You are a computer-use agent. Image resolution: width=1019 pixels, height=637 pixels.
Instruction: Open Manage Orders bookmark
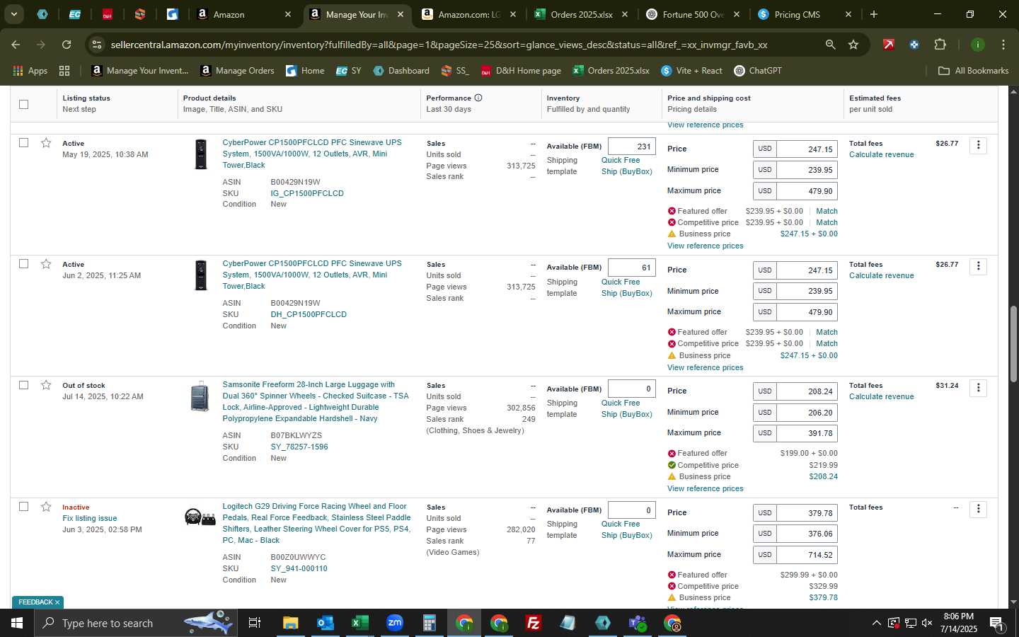click(237, 71)
